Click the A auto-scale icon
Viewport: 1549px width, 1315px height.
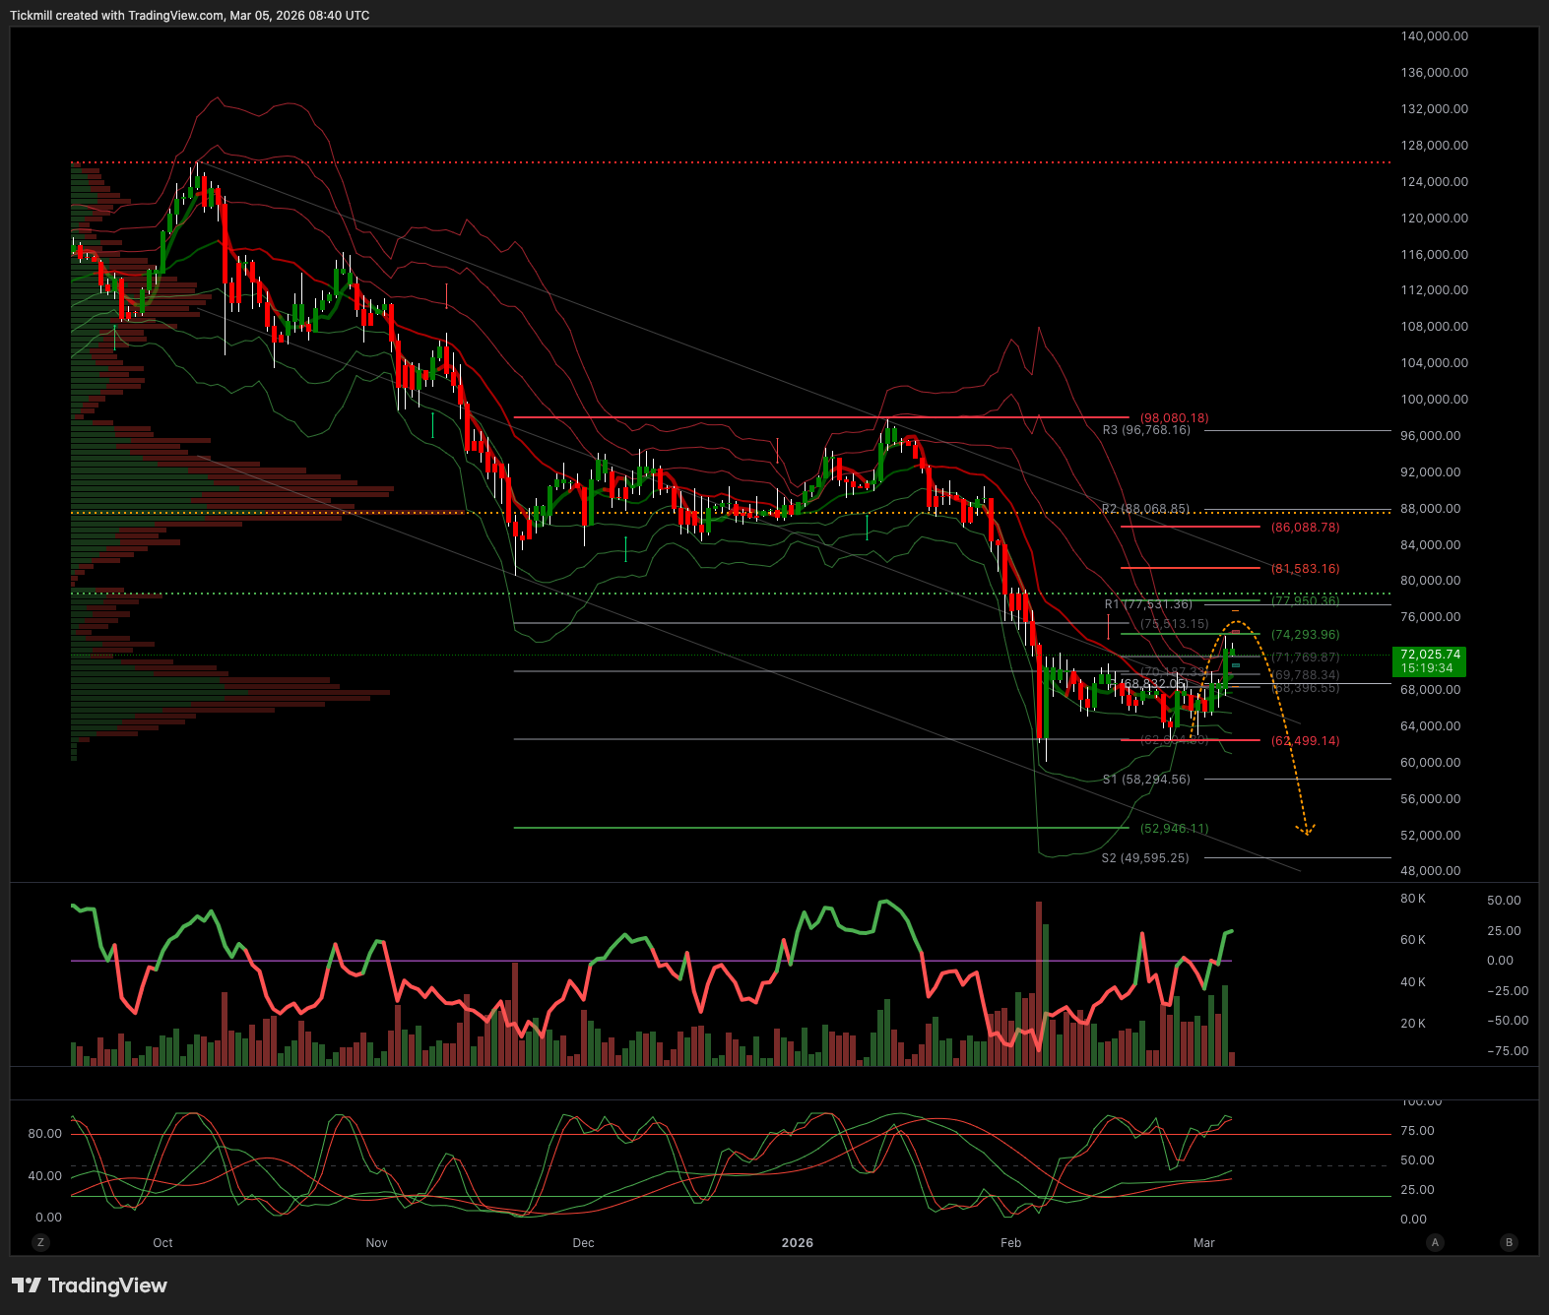pyautogui.click(x=1435, y=1242)
